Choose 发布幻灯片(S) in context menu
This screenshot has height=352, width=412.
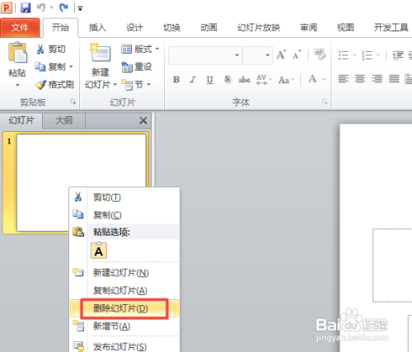pyautogui.click(x=124, y=346)
